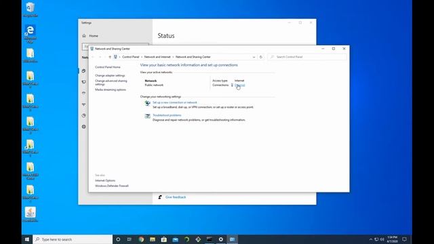Click the forward navigation arrow
This screenshot has height=244, width=434.
pyautogui.click(x=100, y=57)
